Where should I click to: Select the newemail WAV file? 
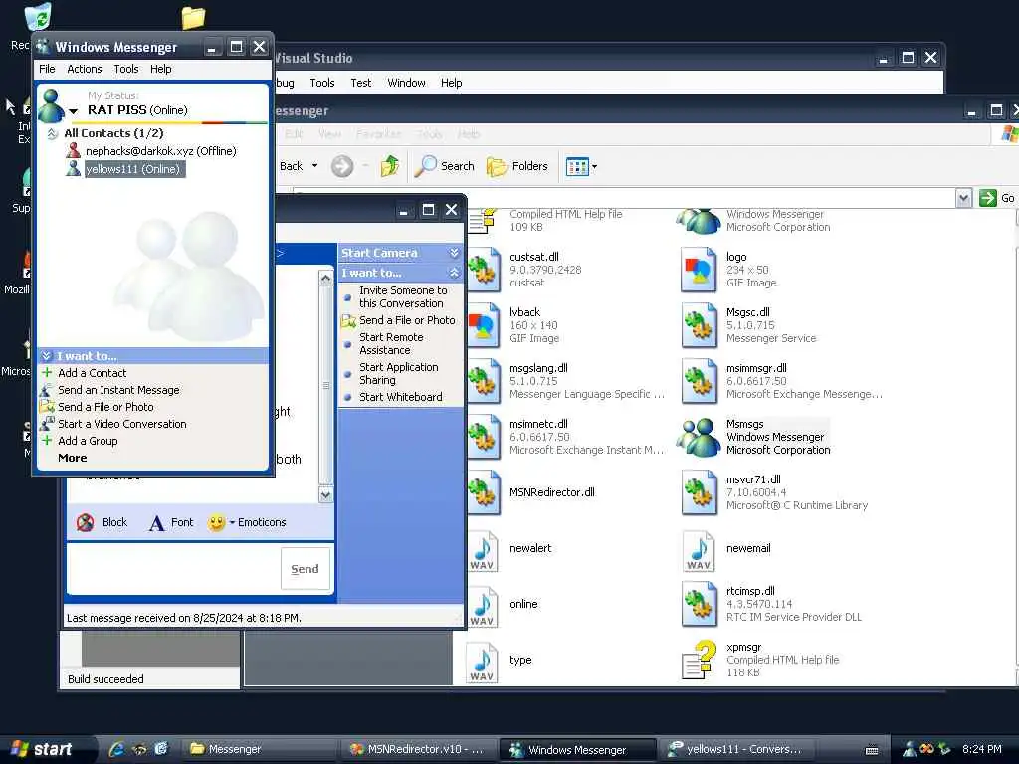699,549
